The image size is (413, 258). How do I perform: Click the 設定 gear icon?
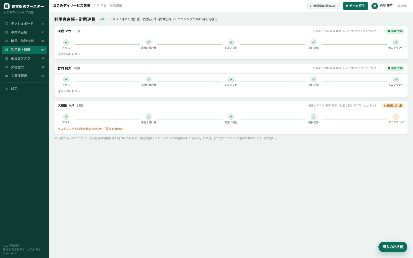tap(6, 89)
